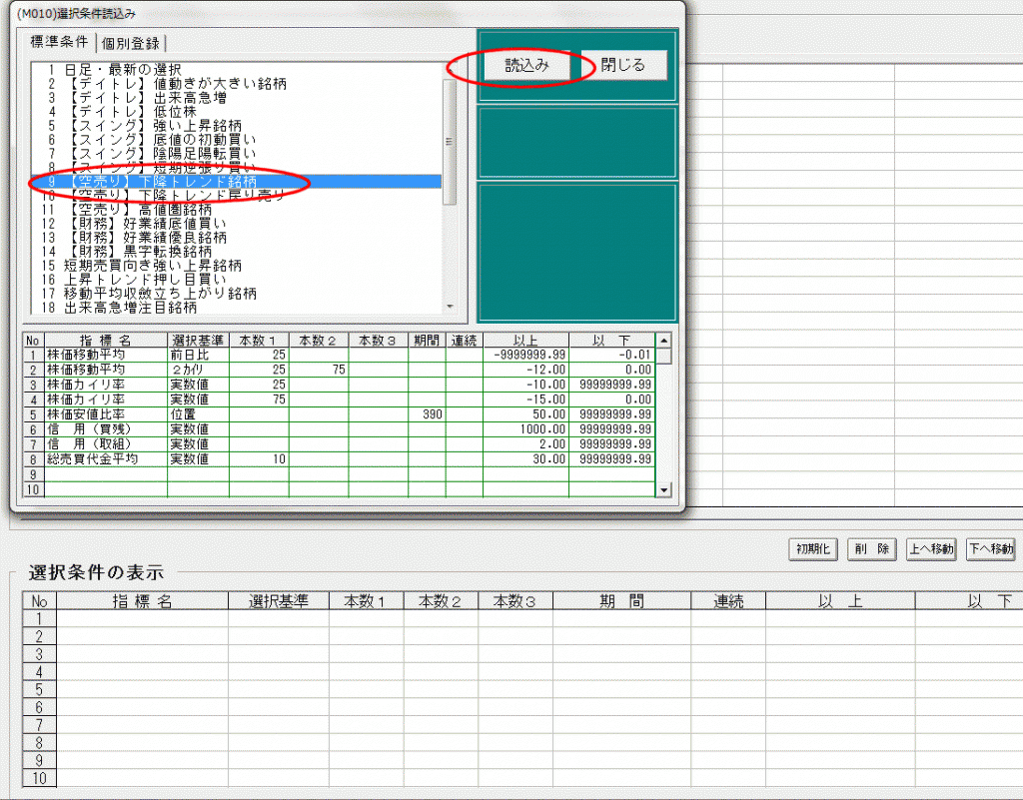Select the 株価安値比率 row in indicator table

[x=105, y=413]
